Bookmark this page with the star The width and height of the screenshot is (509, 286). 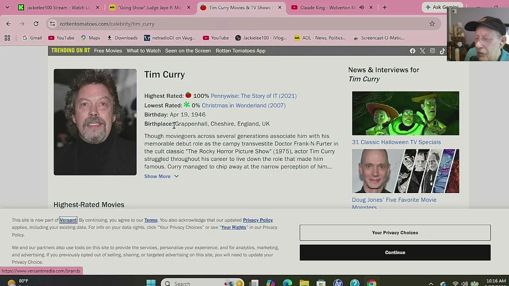pyautogui.click(x=432, y=24)
